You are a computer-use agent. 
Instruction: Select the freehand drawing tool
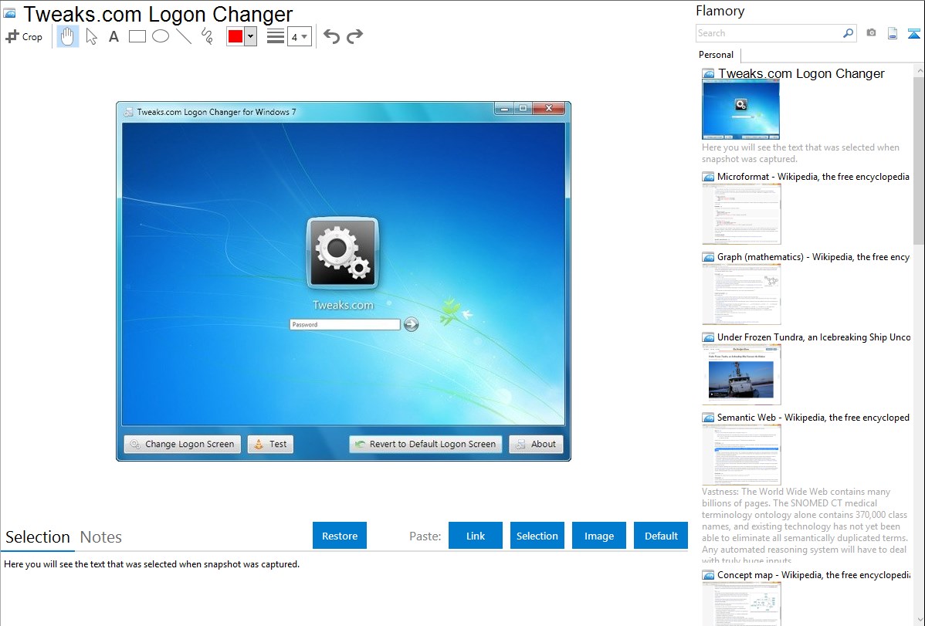pos(207,36)
